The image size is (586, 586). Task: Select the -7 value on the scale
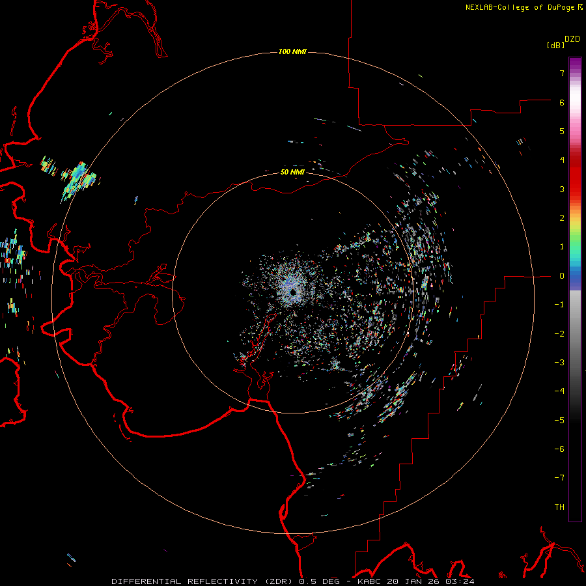[x=559, y=478]
